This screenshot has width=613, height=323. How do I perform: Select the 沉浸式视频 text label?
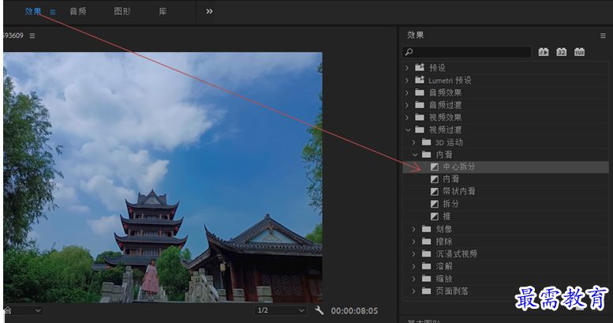click(457, 254)
